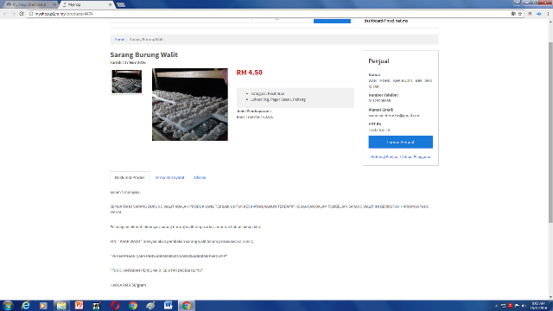Open the Ulasan tab
This screenshot has height=311, width=553.
coord(200,177)
